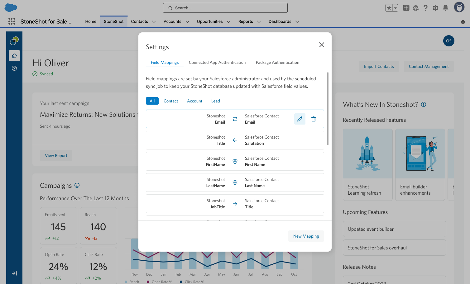Click the Settings dialog scrollbar
The image size is (470, 284).
click(x=328, y=109)
